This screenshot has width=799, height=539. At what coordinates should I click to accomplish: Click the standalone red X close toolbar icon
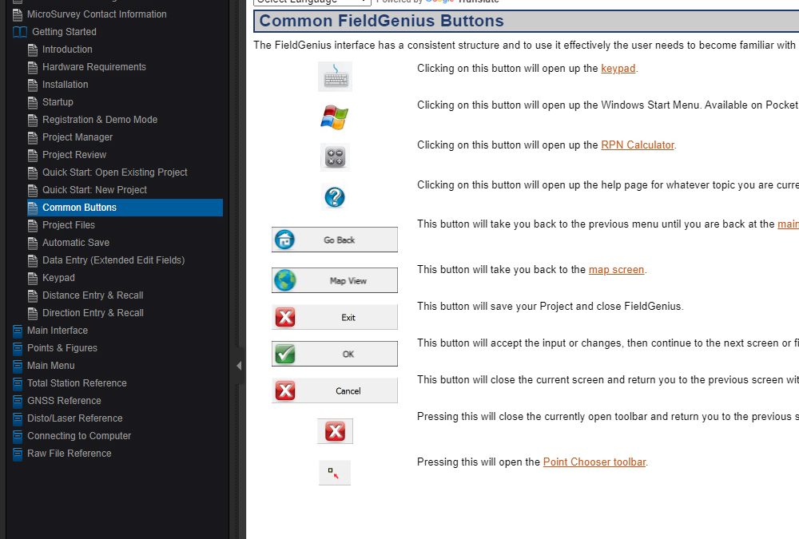click(335, 432)
